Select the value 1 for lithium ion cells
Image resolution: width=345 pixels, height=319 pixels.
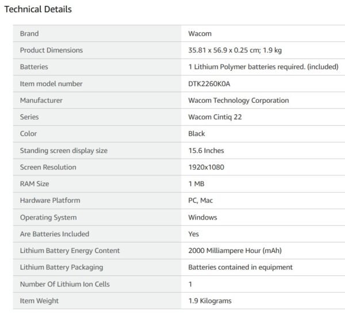pos(190,284)
